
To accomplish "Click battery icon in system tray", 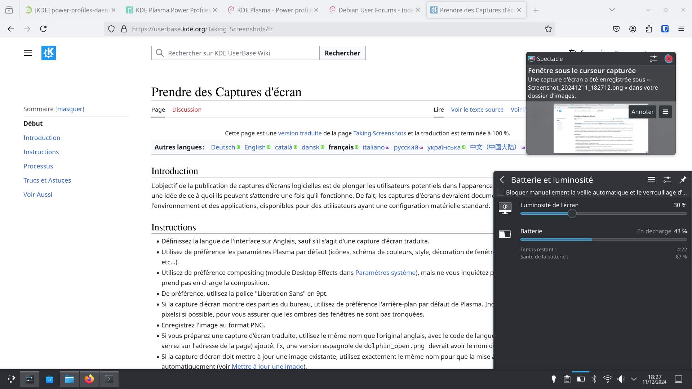I will 581,379.
